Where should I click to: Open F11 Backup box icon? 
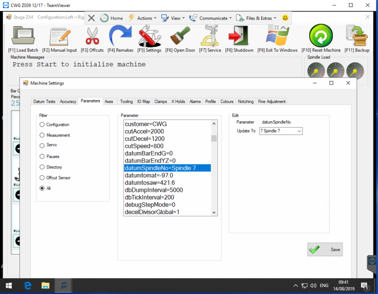357,36
